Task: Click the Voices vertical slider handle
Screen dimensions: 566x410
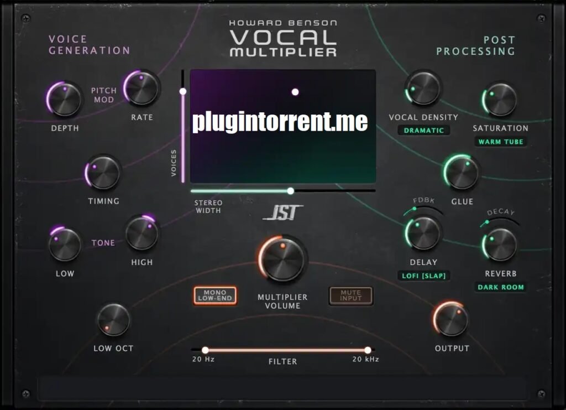Action: (183, 91)
